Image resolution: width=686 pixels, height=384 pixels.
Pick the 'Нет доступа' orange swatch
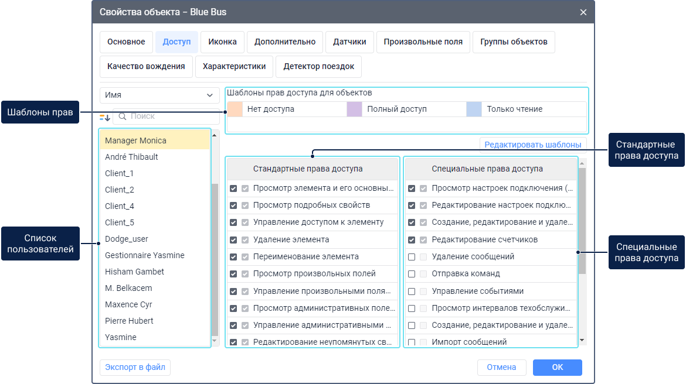pyautogui.click(x=235, y=109)
